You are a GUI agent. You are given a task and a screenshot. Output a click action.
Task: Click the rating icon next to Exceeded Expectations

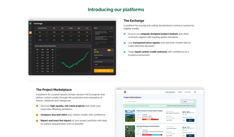tap(167, 113)
